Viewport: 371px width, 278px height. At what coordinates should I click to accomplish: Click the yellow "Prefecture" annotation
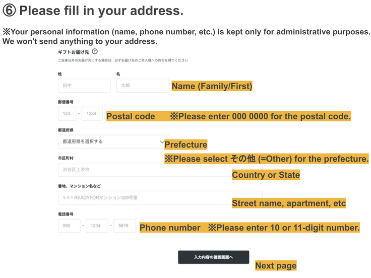(x=185, y=145)
